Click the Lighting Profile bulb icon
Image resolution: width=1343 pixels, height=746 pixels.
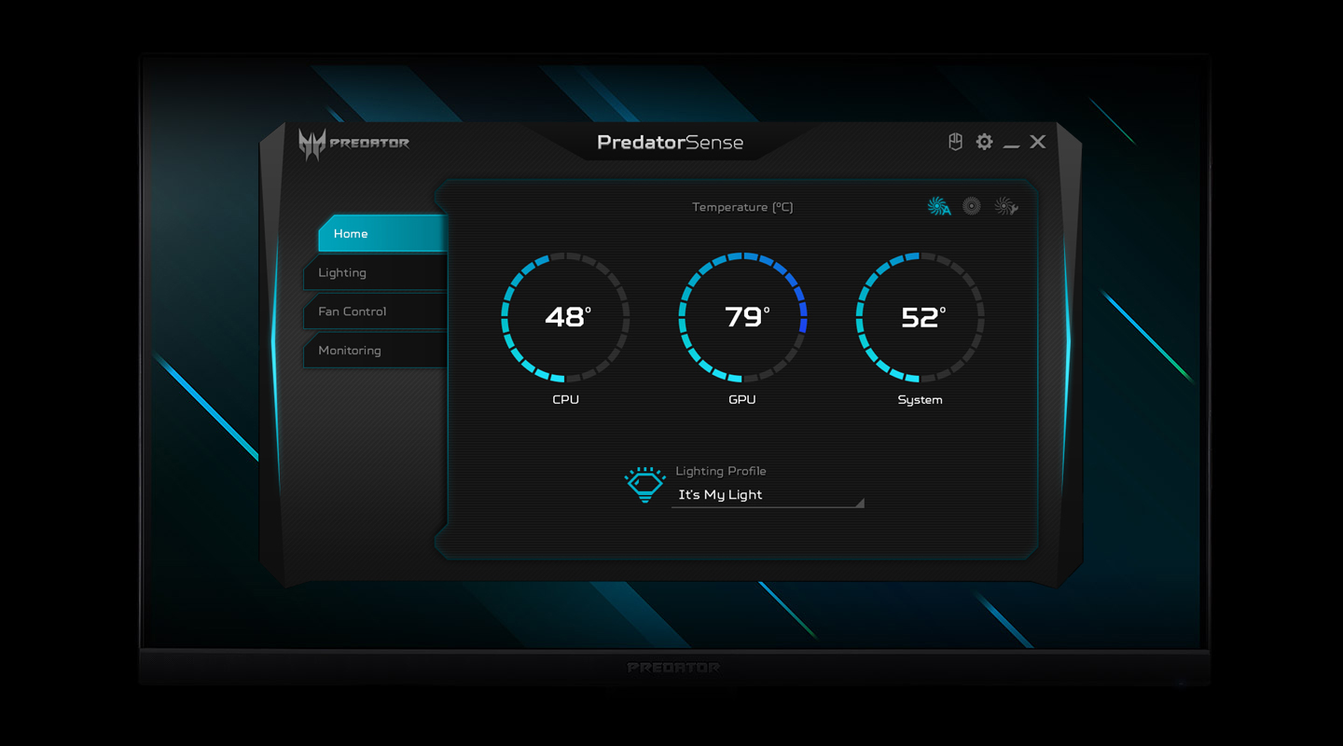[644, 485]
